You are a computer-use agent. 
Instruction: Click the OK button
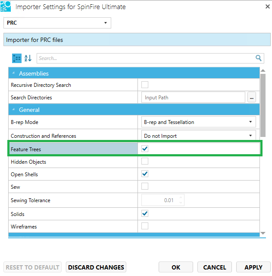[176, 267]
